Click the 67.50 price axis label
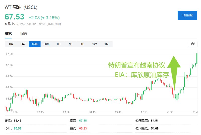201x135 pixels. pyautogui.click(x=9, y=54)
